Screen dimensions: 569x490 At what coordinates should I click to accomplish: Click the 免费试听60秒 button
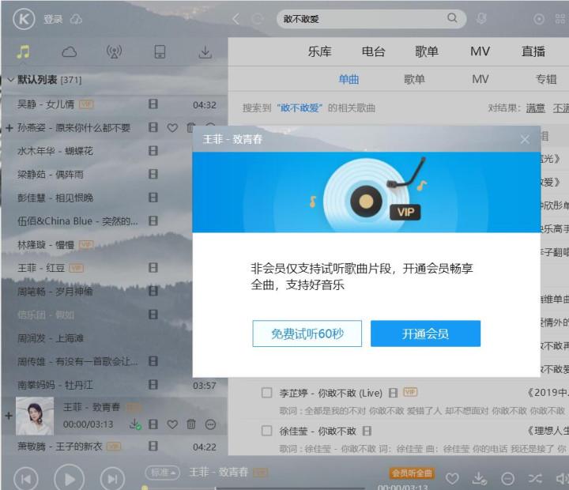pyautogui.click(x=307, y=334)
